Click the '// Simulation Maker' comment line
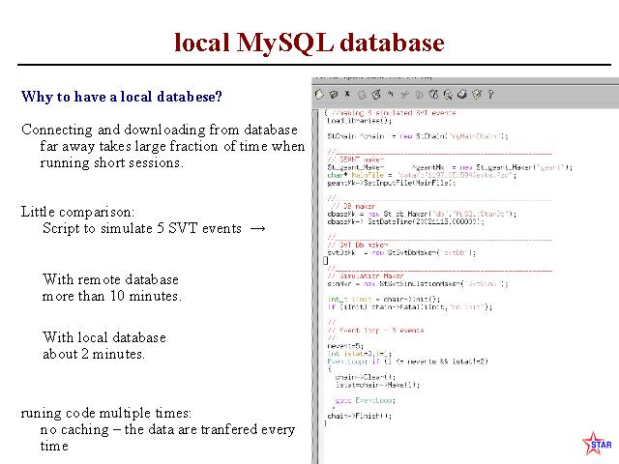Image resolution: width=619 pixels, height=464 pixels. click(366, 275)
